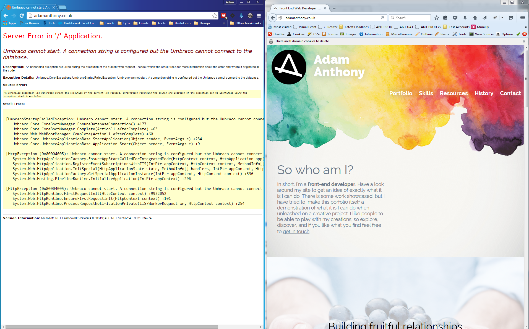The height and width of the screenshot is (329, 529).
Task: Expand the Lyris bookmarks folder
Action: coord(124,23)
